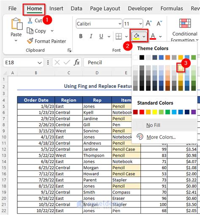Pick the yellow standard color
This screenshot has width=200, height=215.
pyautogui.click(x=154, y=112)
